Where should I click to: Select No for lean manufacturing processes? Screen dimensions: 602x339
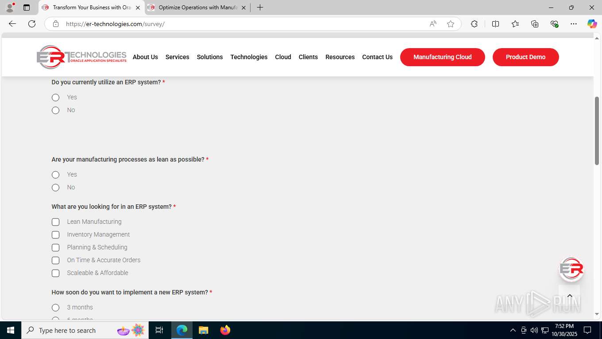(55, 188)
